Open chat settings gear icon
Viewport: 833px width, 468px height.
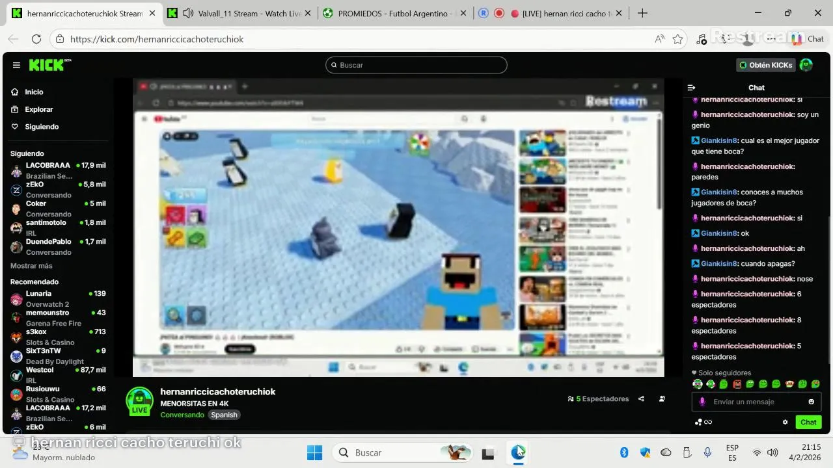click(785, 422)
